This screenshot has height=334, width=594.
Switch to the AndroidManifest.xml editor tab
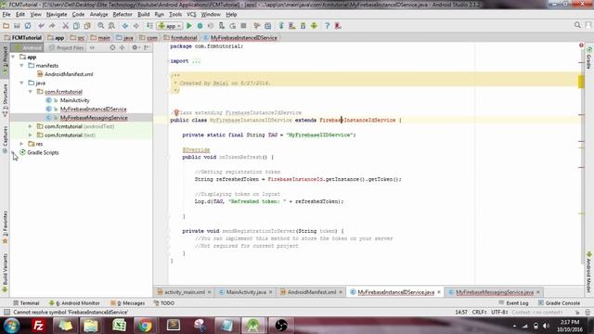[312, 292]
